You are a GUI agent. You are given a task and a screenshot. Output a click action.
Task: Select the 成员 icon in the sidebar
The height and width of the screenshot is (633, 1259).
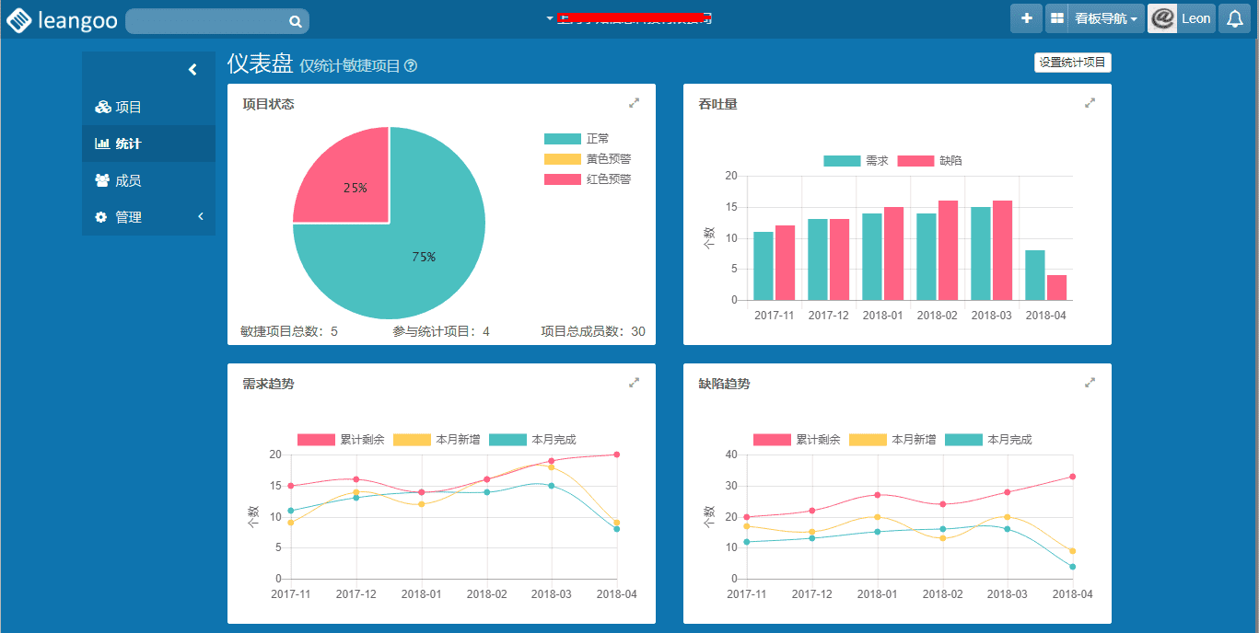coord(101,180)
